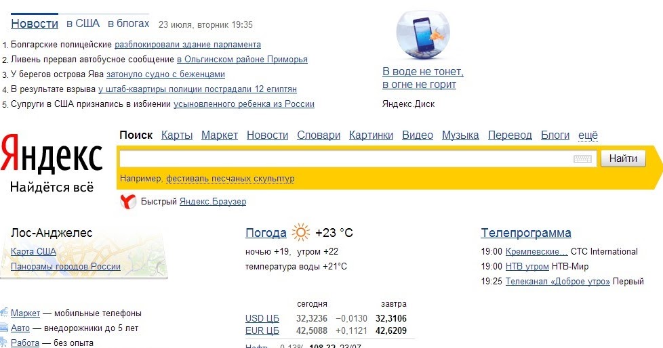Click the date text 23 июля, вторник 19:35
Viewport: 663px width, 348px height.
coord(205,25)
